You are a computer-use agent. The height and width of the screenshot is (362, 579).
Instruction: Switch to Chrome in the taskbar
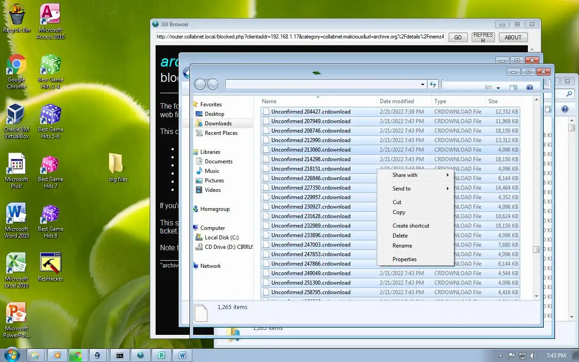78,355
